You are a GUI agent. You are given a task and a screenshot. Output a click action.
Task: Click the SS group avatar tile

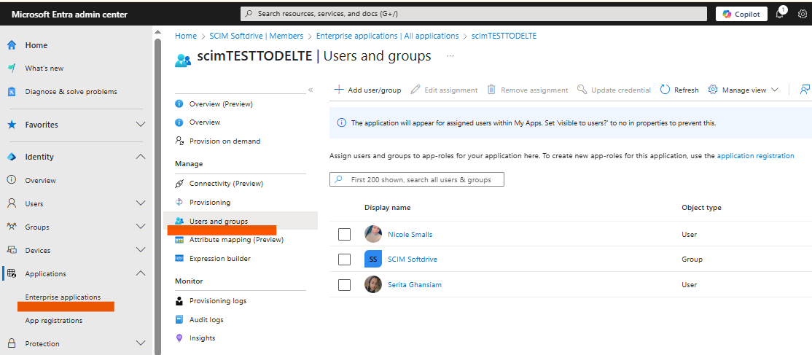[x=373, y=259]
